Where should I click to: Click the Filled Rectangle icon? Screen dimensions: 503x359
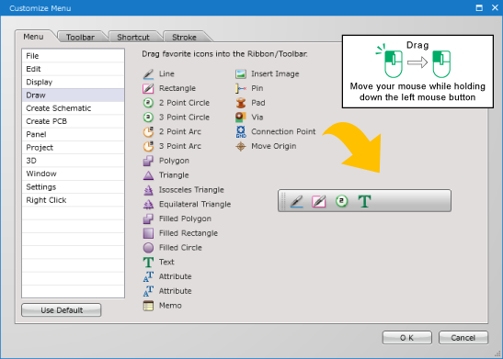pos(148,233)
